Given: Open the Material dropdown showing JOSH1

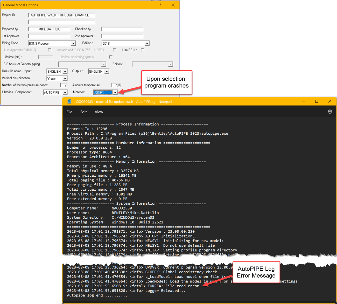Looking at the screenshot, I should tap(115, 92).
